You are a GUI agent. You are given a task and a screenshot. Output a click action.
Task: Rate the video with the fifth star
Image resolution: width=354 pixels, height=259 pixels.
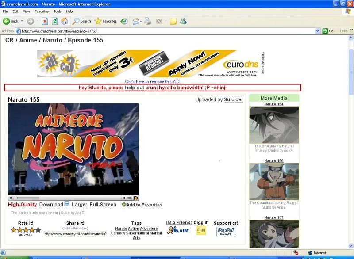coord(38,230)
